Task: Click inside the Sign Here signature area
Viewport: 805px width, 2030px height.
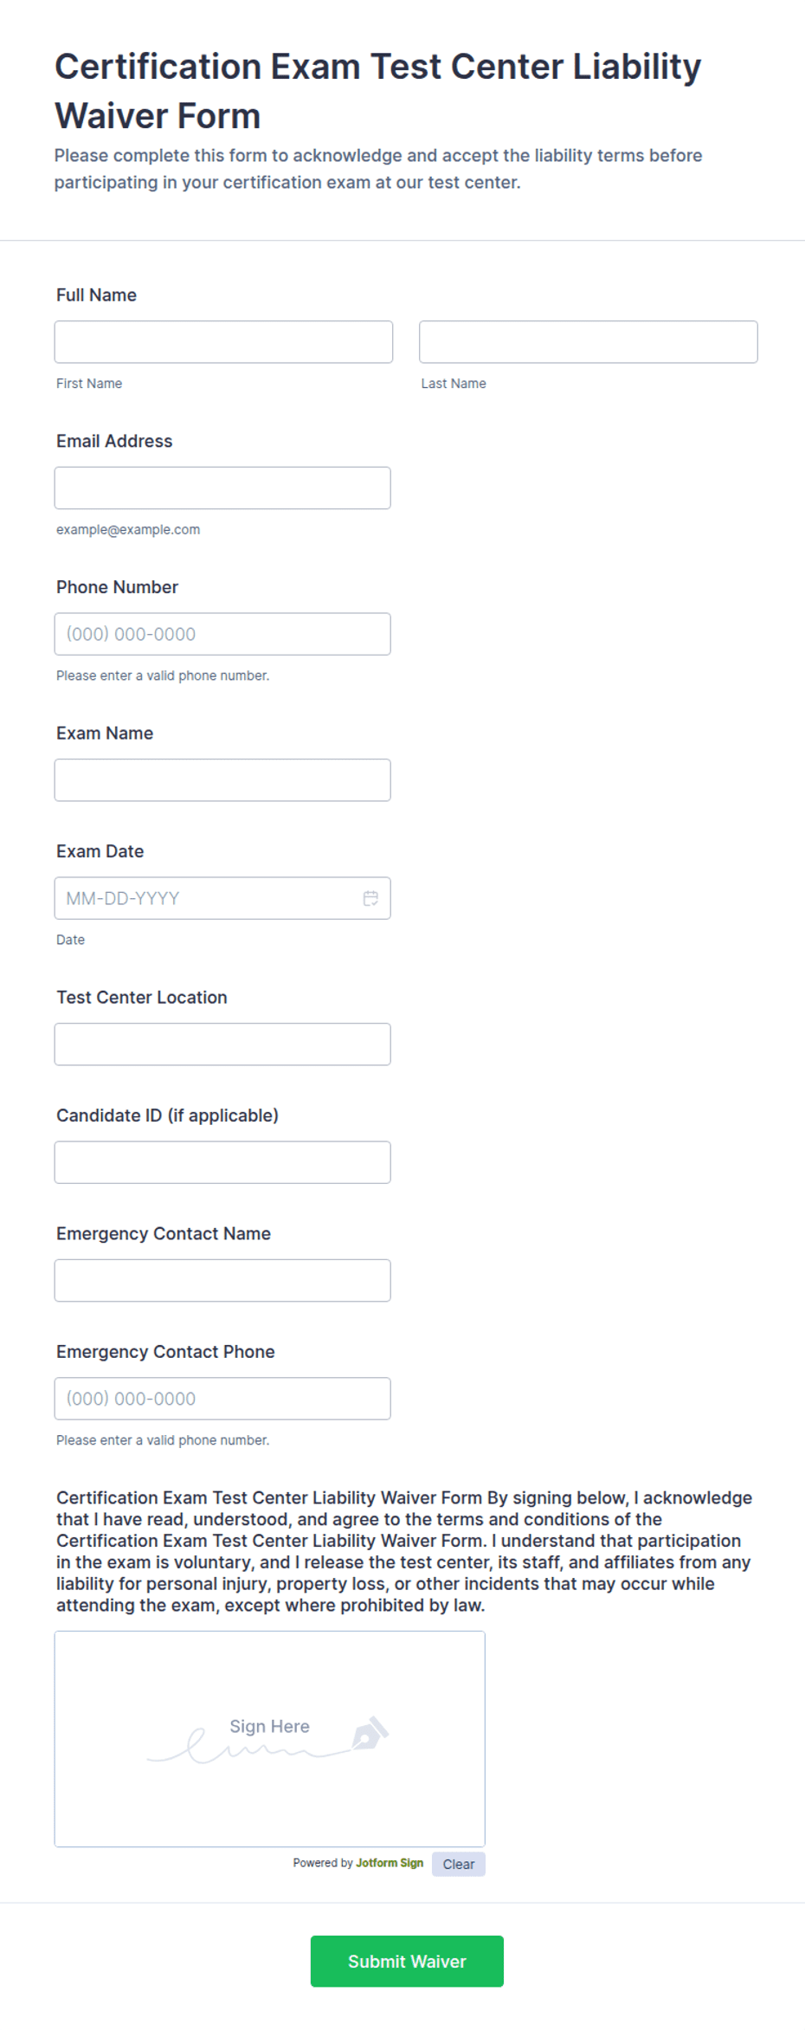Action: (x=270, y=1739)
